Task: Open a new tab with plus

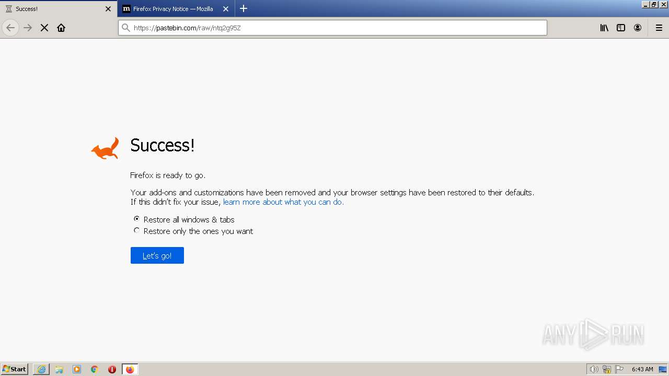Action: click(x=244, y=8)
